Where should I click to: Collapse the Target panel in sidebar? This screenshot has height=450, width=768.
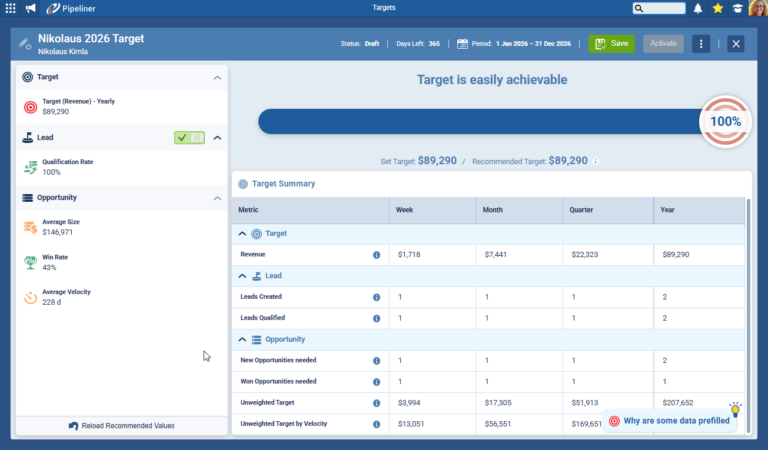pyautogui.click(x=217, y=78)
